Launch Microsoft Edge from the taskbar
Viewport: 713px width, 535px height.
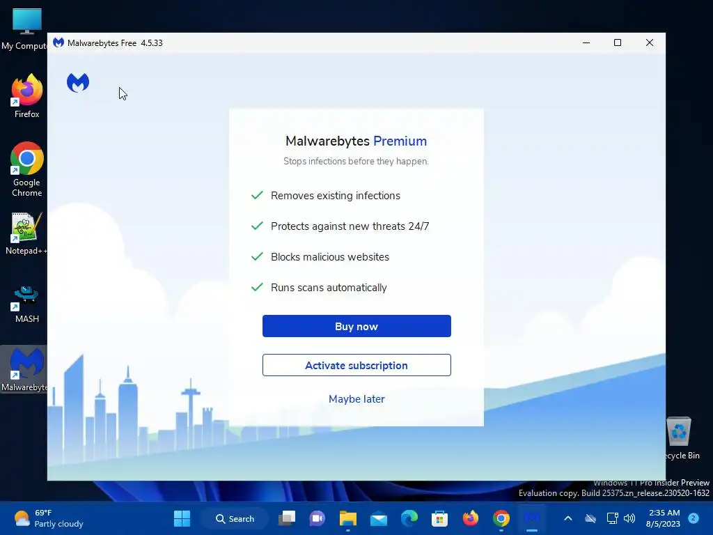click(409, 518)
